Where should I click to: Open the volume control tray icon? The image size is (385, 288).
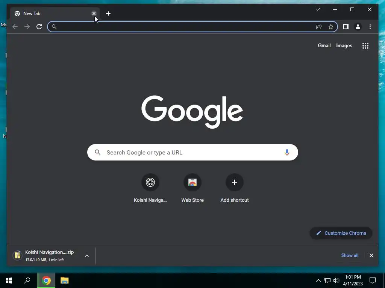coord(336,280)
